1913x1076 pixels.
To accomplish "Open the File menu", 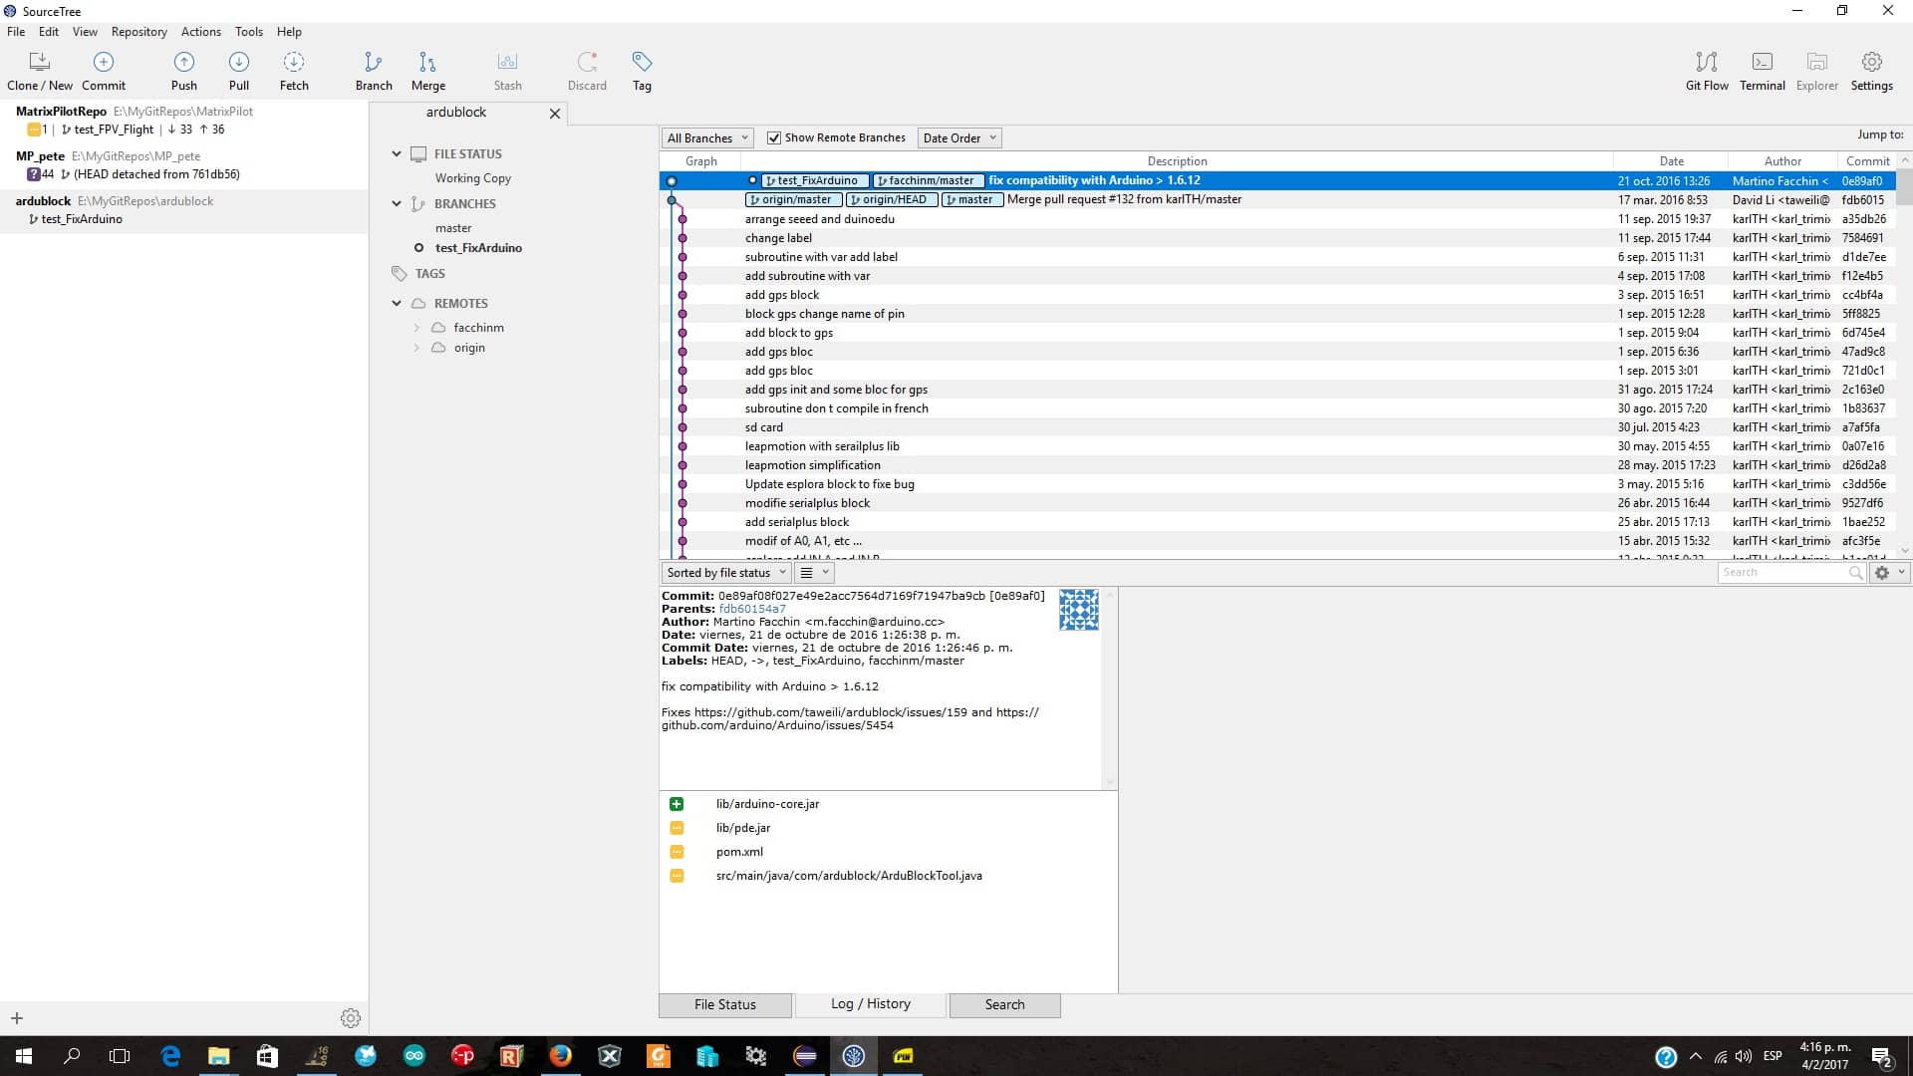I will pos(16,32).
